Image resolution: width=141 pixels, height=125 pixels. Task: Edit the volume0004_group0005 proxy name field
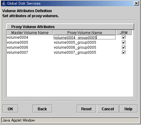85,37
